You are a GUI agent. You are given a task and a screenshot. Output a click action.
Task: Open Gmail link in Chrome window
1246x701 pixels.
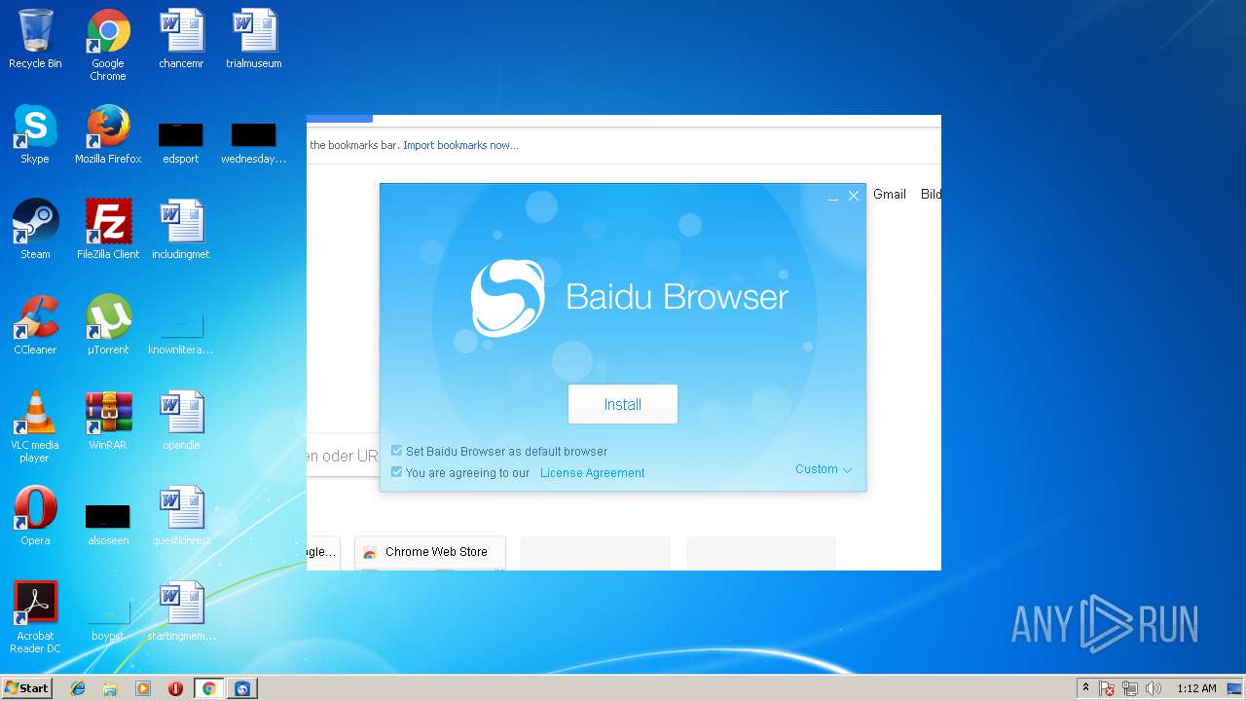pos(890,194)
